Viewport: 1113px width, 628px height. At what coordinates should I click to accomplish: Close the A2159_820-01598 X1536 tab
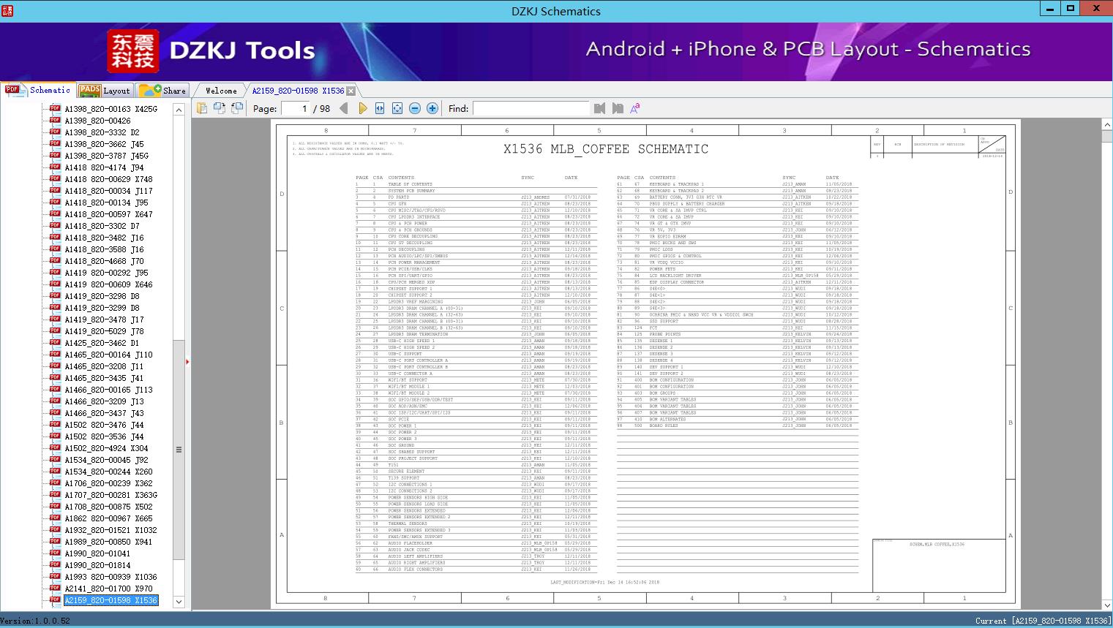(351, 91)
